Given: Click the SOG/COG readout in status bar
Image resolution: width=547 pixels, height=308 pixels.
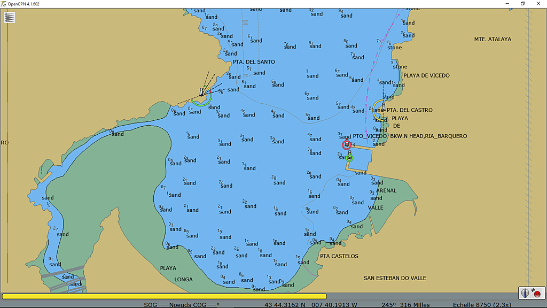Looking at the screenshot, I should click(x=182, y=305).
